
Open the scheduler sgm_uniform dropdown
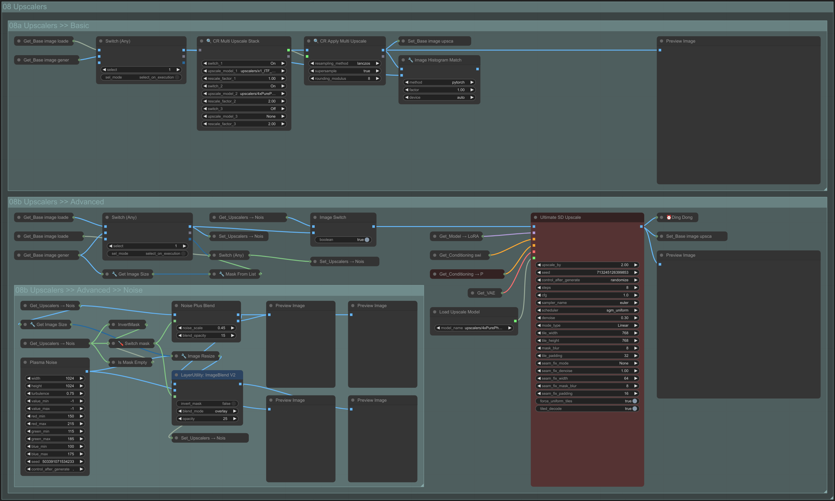coord(587,310)
